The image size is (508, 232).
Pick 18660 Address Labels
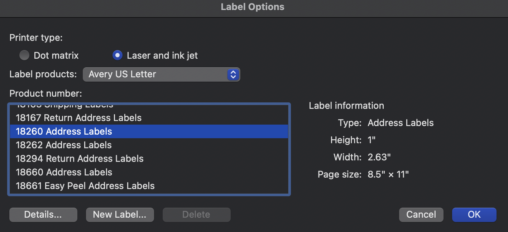[x=149, y=172]
